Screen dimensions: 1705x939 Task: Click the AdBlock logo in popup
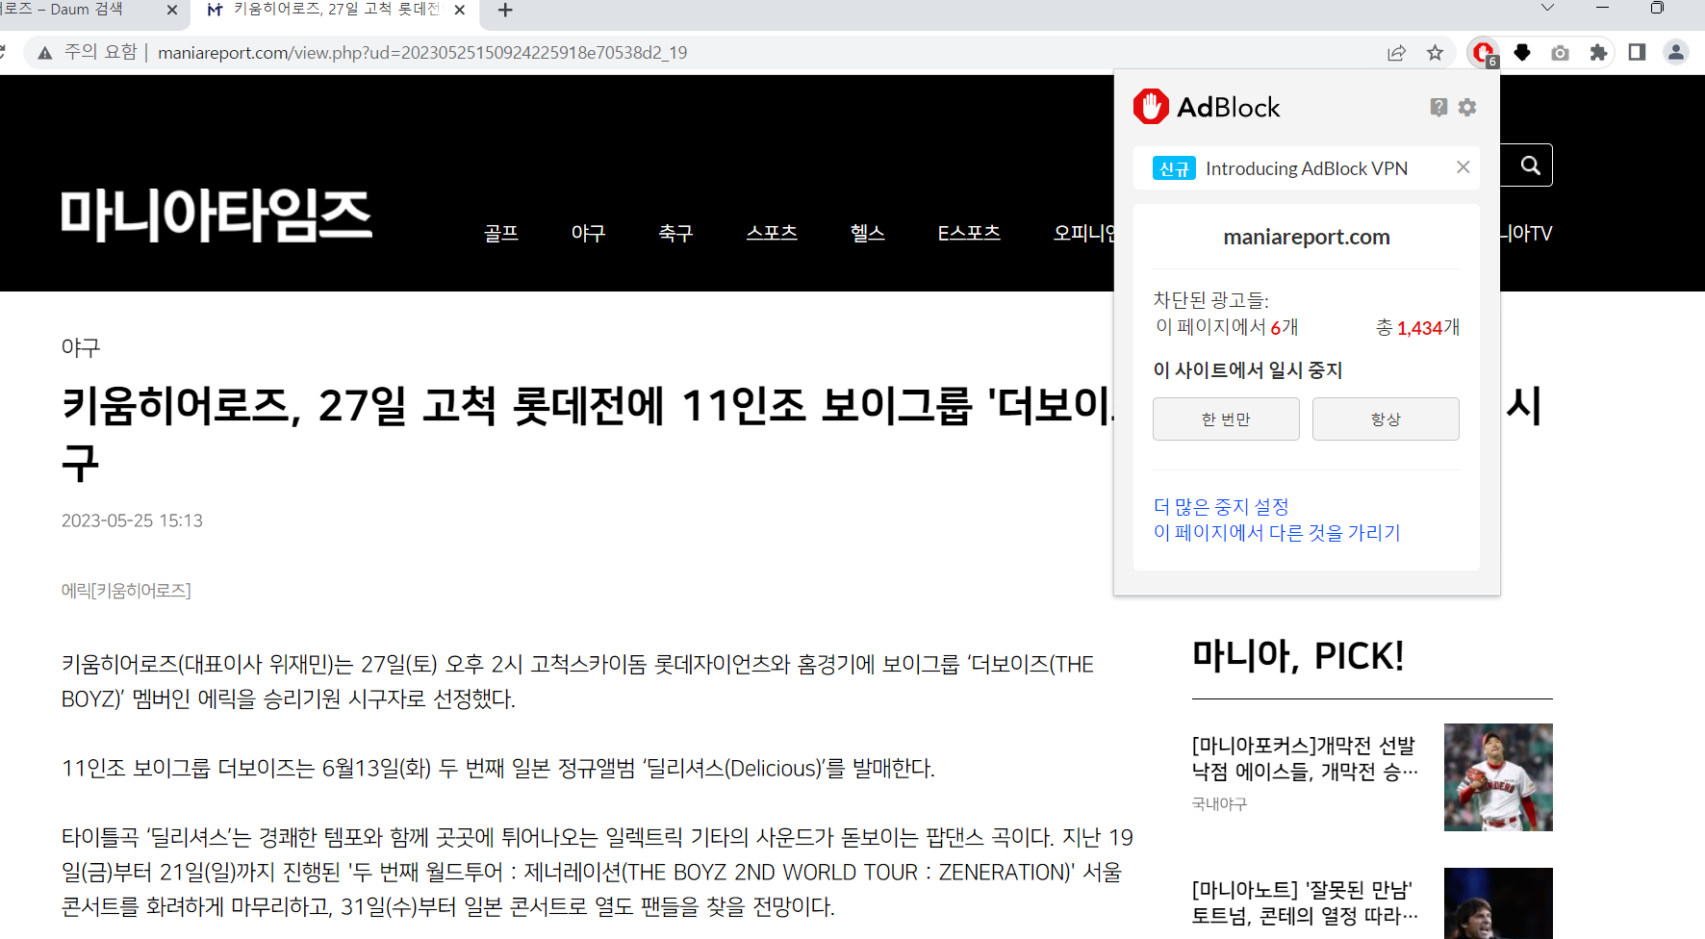pyautogui.click(x=1207, y=107)
